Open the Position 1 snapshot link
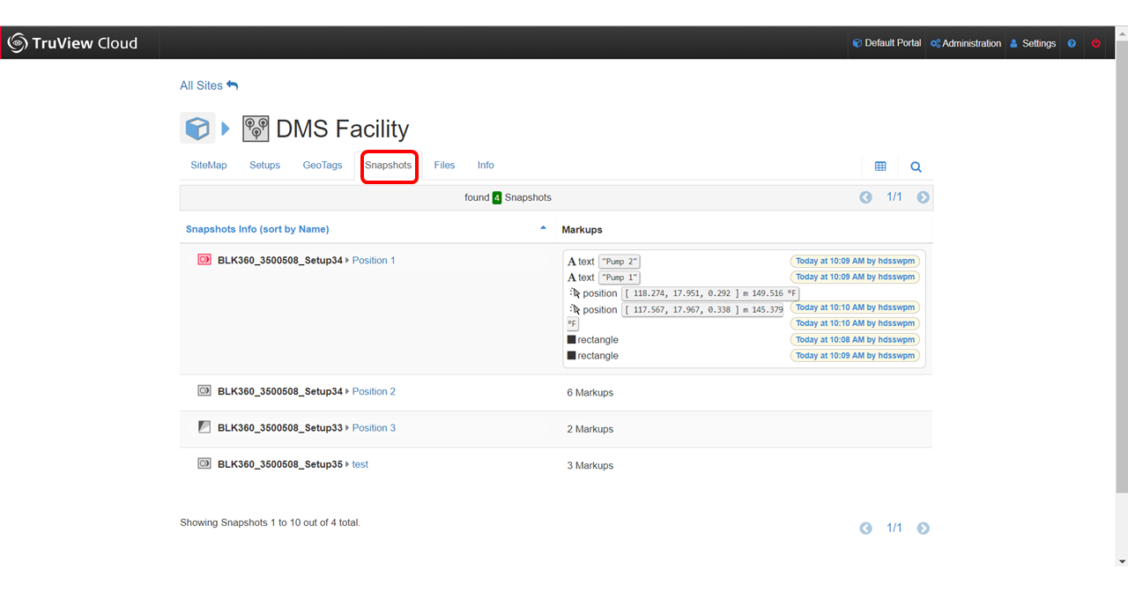This screenshot has height=592, width=1128. click(x=374, y=261)
